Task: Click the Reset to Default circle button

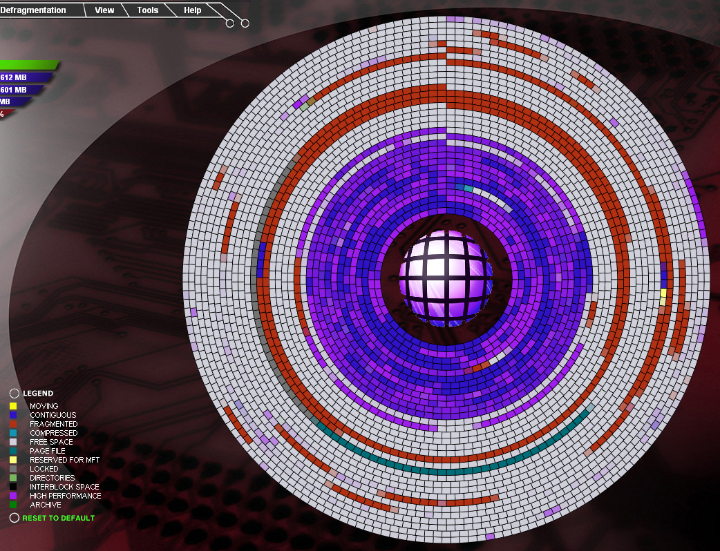Action: (15, 518)
